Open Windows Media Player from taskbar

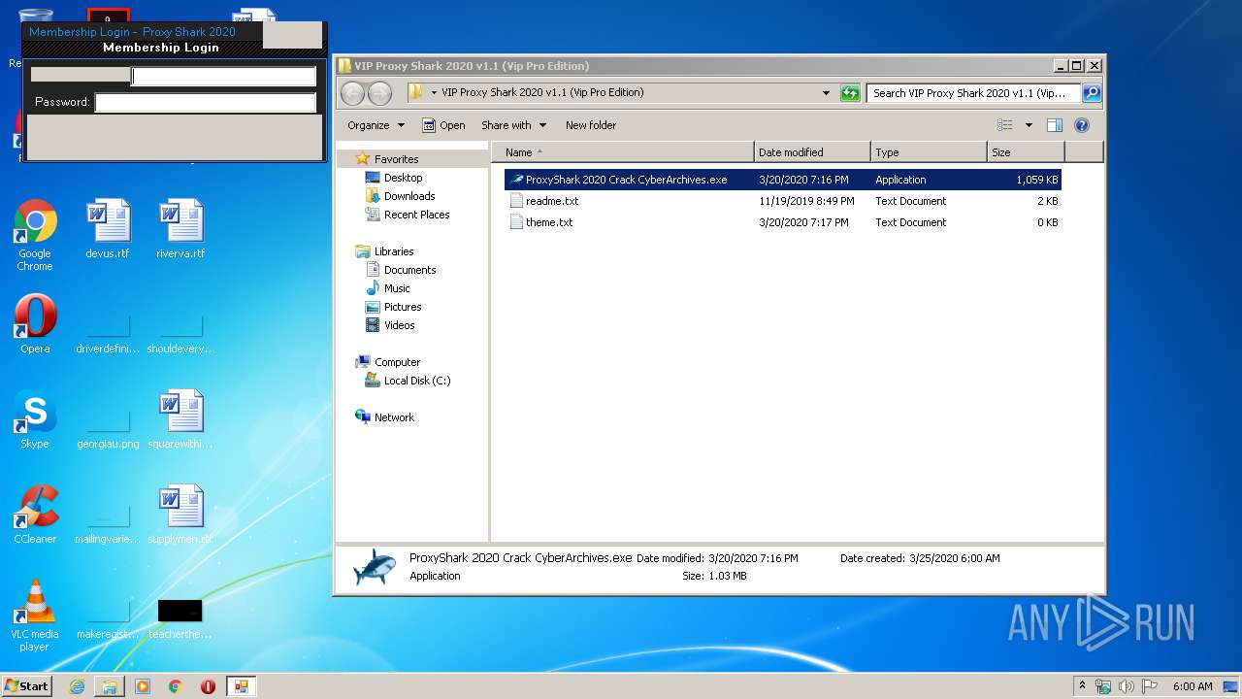[x=143, y=686]
